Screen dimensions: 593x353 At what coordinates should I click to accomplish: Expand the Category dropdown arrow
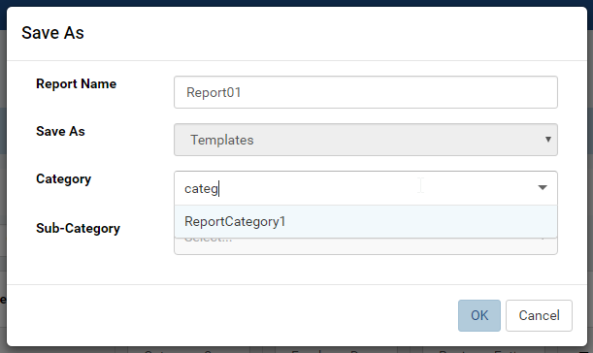[x=543, y=188]
